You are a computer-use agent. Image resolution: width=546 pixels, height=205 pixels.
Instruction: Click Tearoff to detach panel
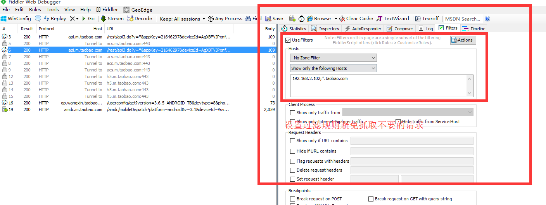click(427, 19)
